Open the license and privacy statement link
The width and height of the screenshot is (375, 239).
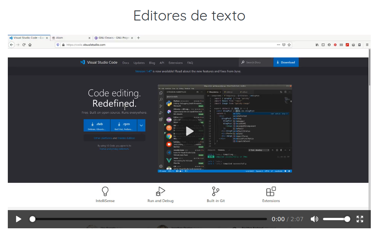(x=114, y=149)
